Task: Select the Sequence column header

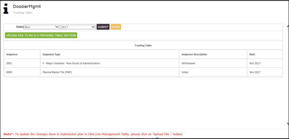Action: [x=22, y=54]
